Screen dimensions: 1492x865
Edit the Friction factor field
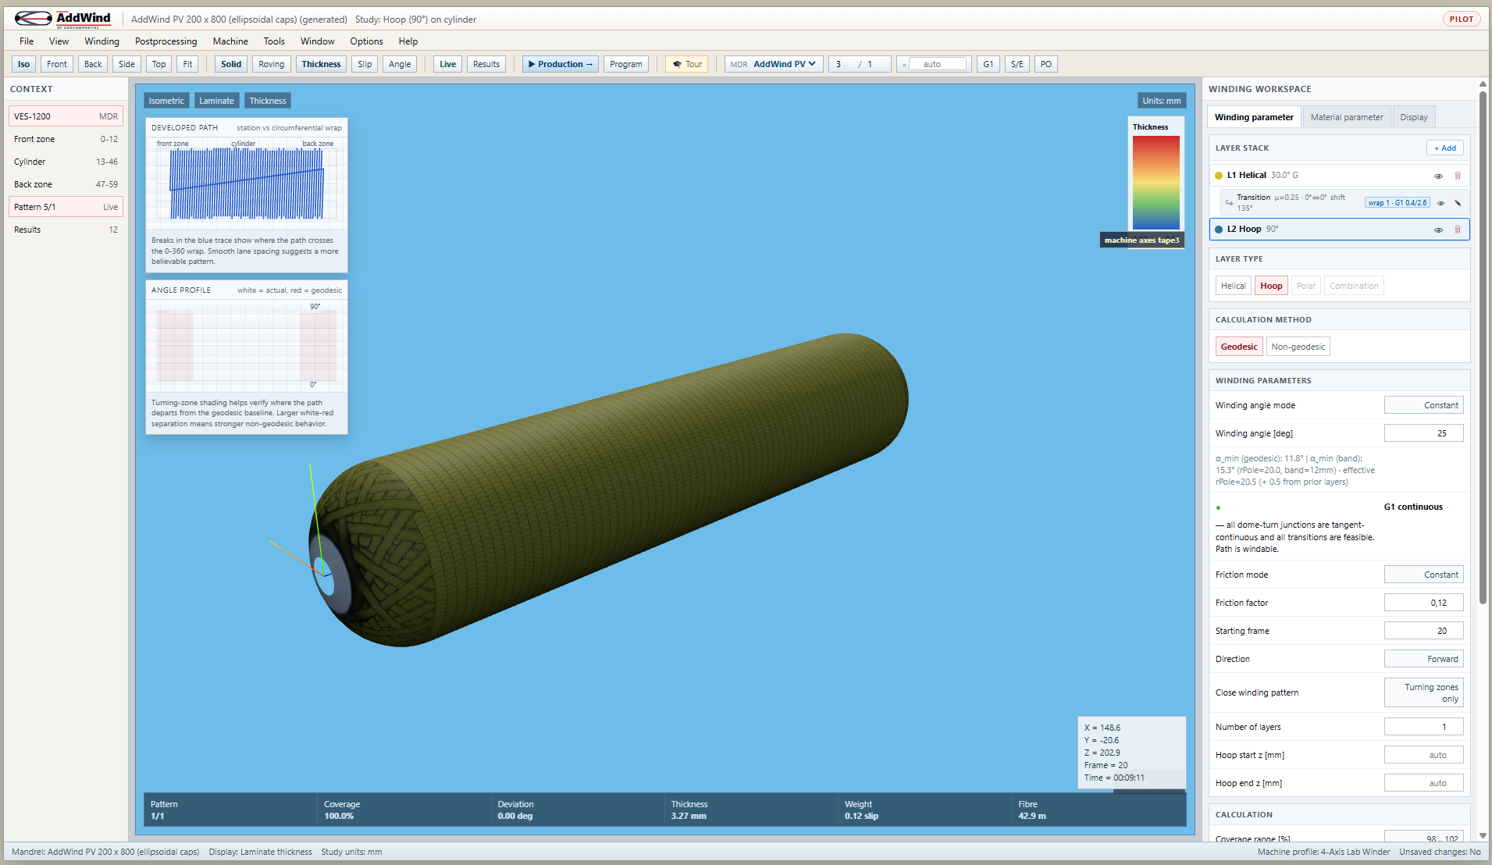1423,603
